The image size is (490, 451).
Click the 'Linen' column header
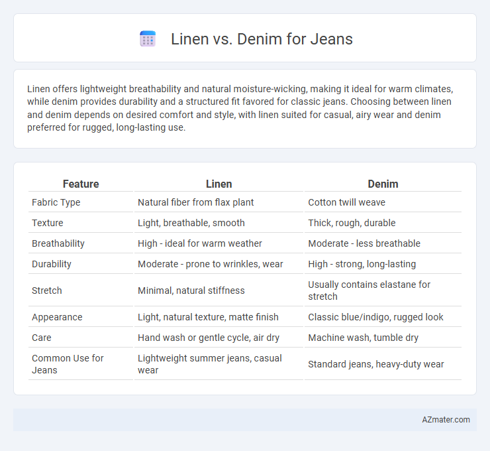pyautogui.click(x=219, y=184)
